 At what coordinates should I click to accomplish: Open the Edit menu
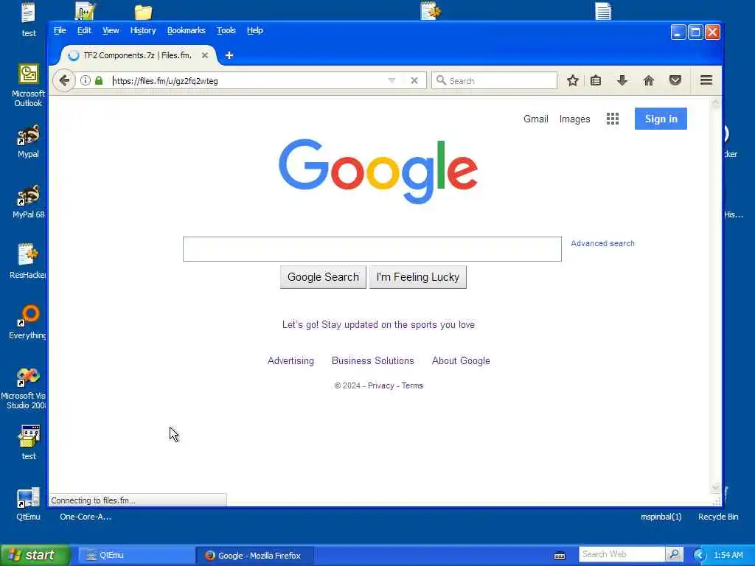84,30
